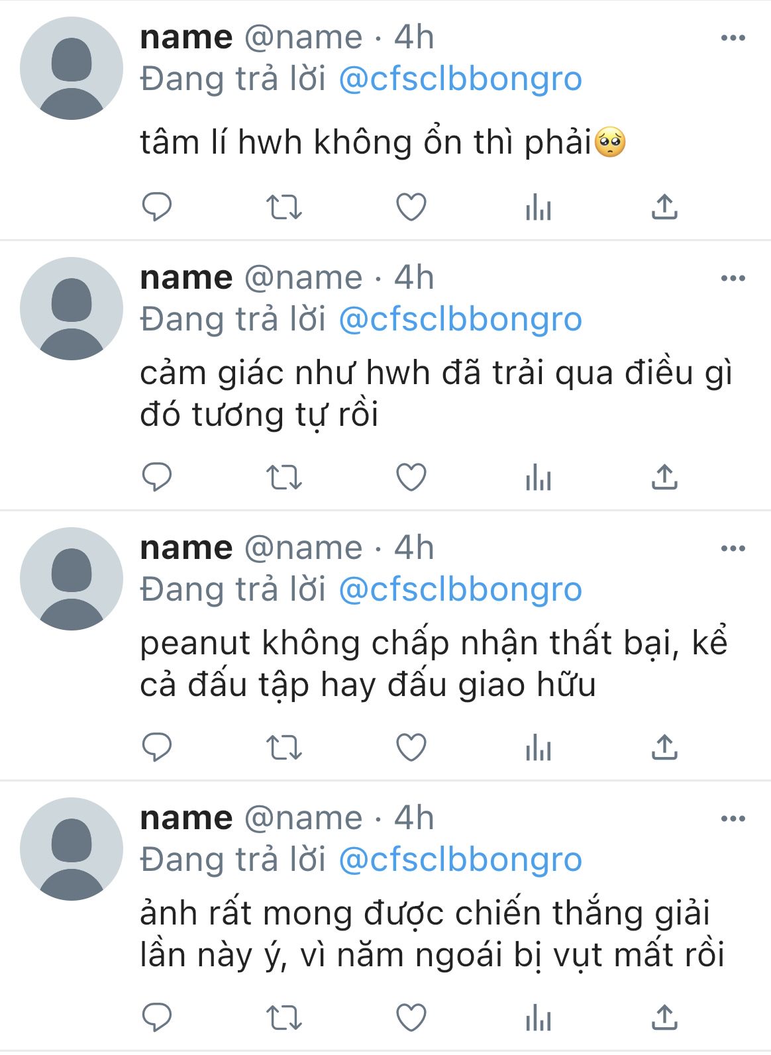Reply to the "tâm lí hwh" tweet
The image size is (771, 1055).
[157, 207]
